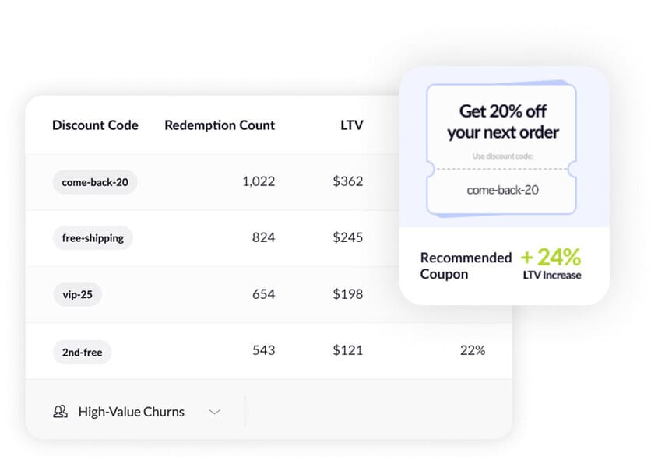This screenshot has height=467, width=665.
Task: Click the 1,022 redemption count cell
Action: pos(258,181)
